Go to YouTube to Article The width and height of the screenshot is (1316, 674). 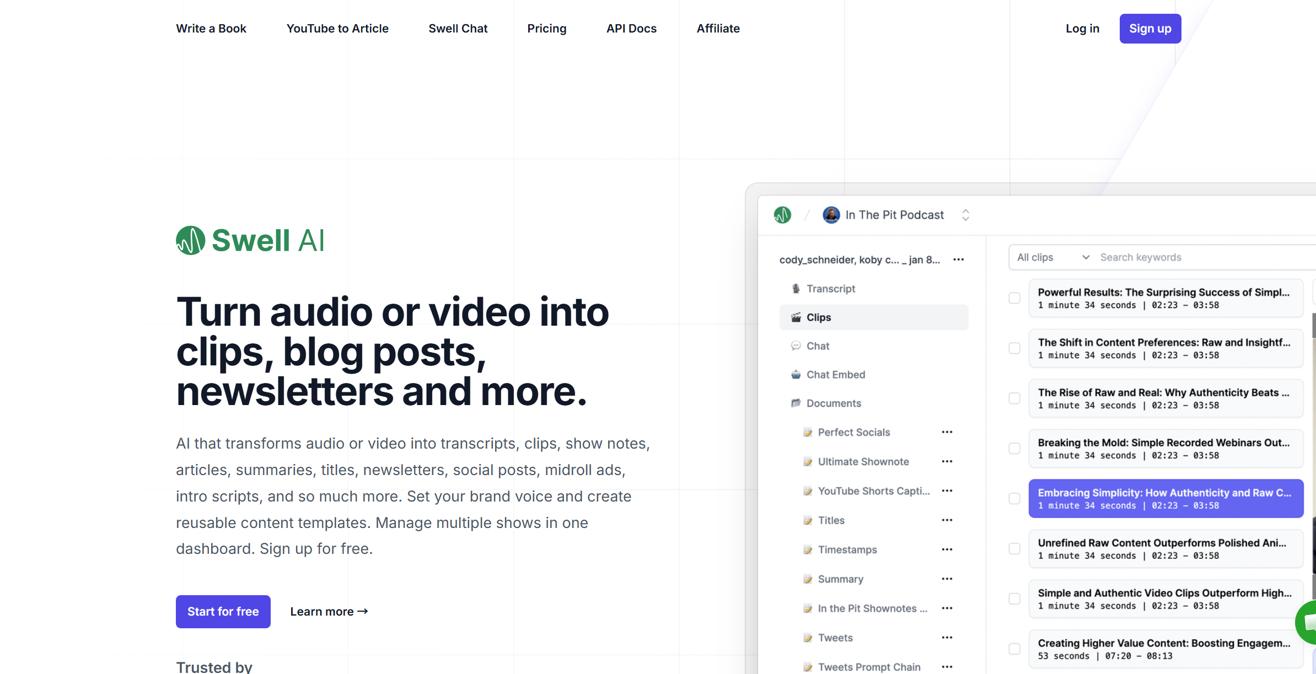click(337, 29)
